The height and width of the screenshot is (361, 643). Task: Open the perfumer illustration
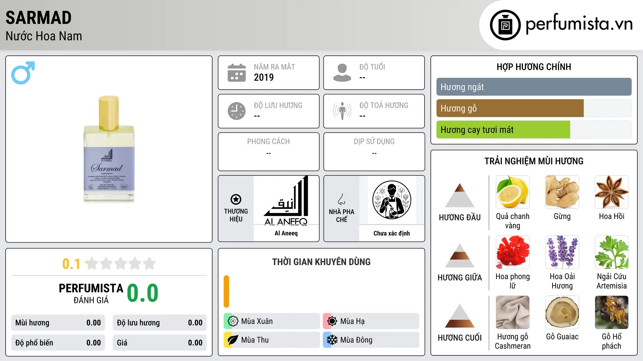(x=392, y=200)
